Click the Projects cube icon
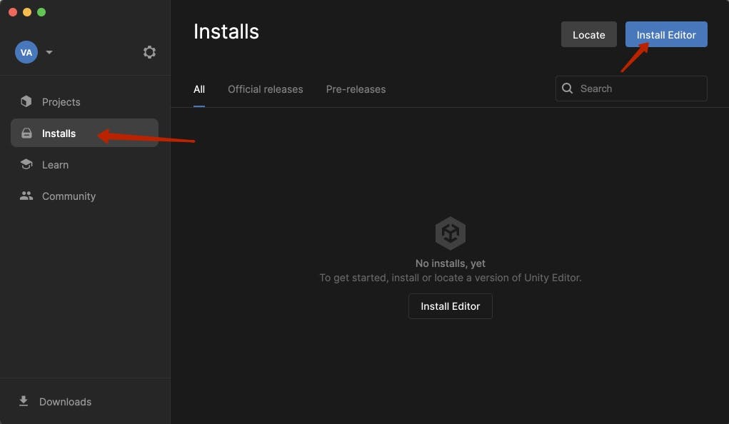 pyautogui.click(x=26, y=101)
